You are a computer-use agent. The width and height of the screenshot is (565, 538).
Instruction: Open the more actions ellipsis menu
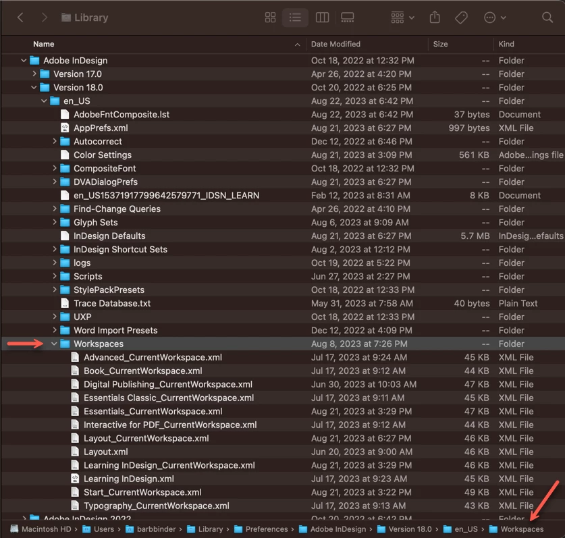tap(495, 18)
